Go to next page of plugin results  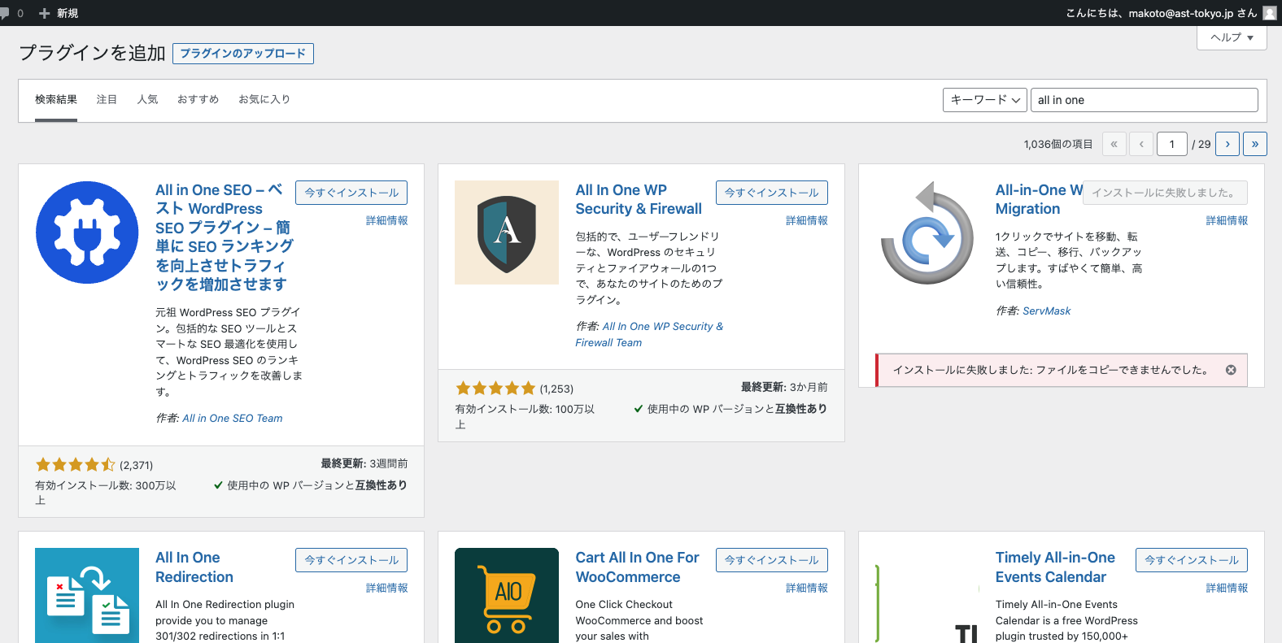[1227, 144]
